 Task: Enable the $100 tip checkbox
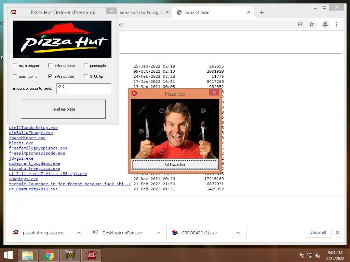pyautogui.click(x=86, y=76)
